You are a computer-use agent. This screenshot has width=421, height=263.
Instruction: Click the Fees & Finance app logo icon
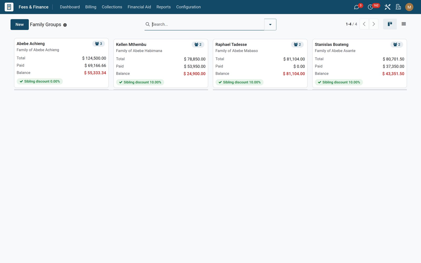tap(9, 7)
